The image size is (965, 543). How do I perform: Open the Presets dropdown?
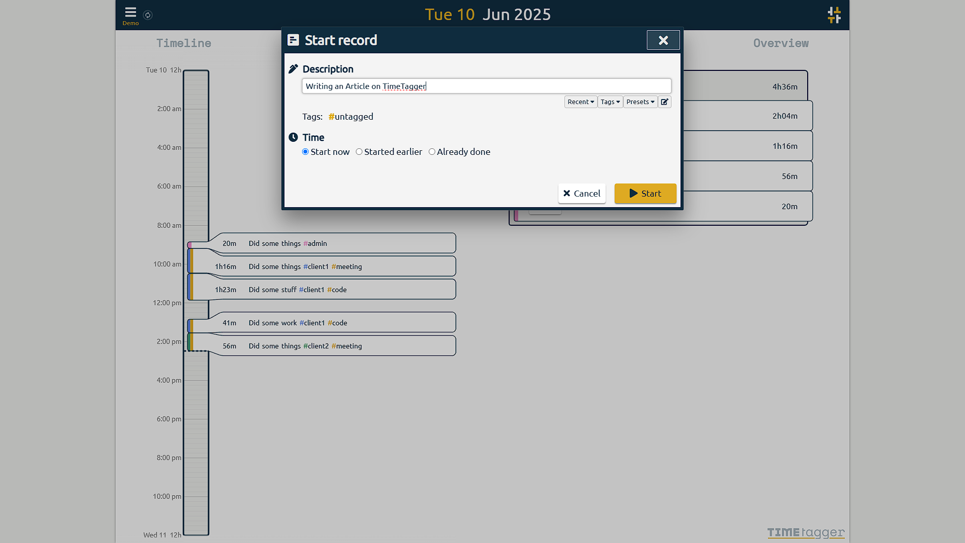640,102
